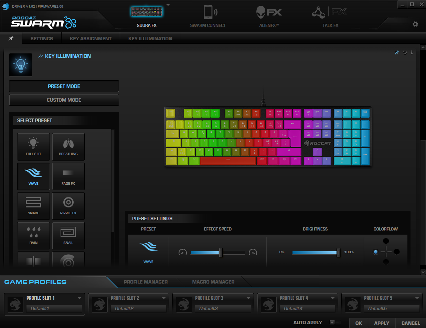Click the Roccat logo in the title bar
Viewport: 426px width, 328px height.
6,6
